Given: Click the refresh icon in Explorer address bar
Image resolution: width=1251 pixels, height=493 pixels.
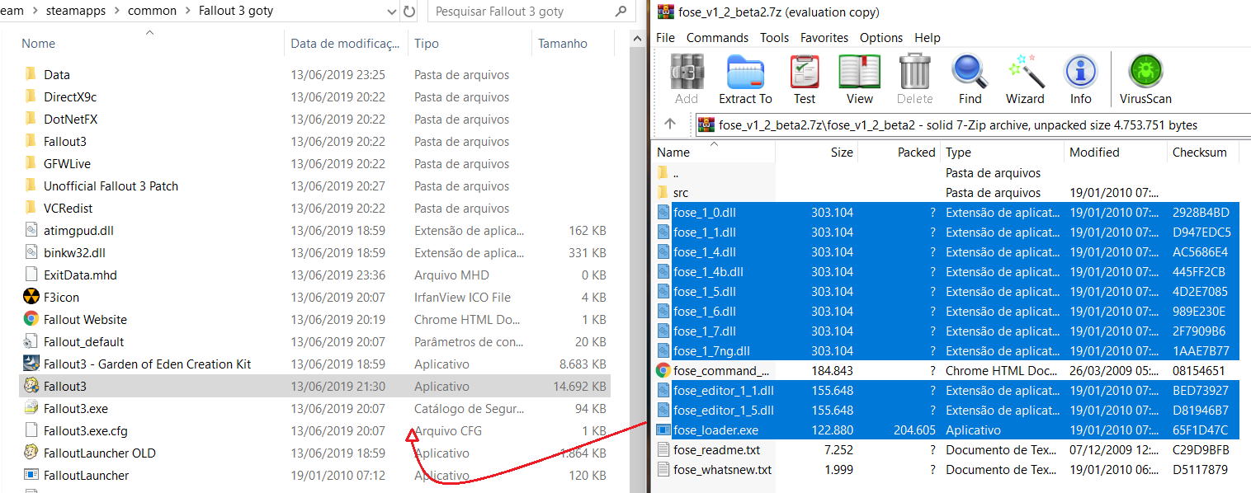Looking at the screenshot, I should pyautogui.click(x=409, y=12).
